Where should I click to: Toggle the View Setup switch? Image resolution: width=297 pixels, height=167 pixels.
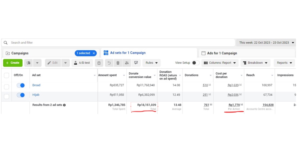(x=196, y=63)
